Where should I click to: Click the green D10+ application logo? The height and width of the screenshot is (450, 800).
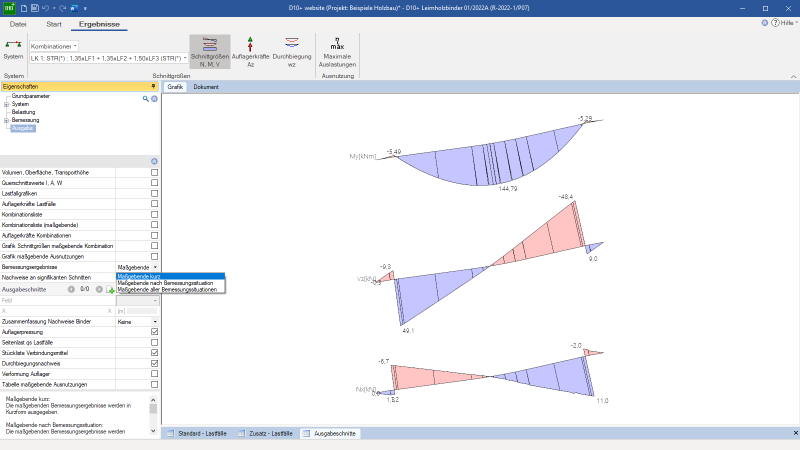pos(9,8)
